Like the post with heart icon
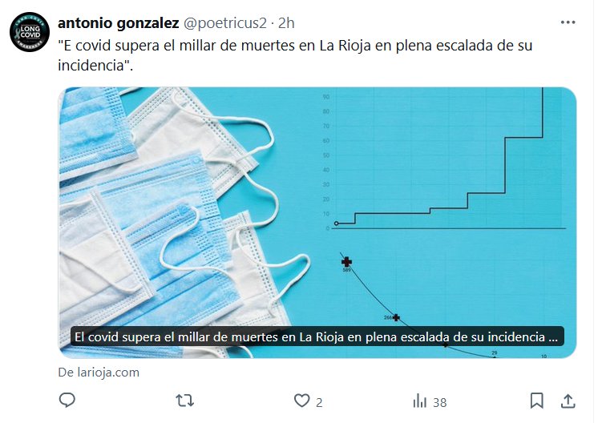This screenshot has width=598, height=423. [x=301, y=401]
